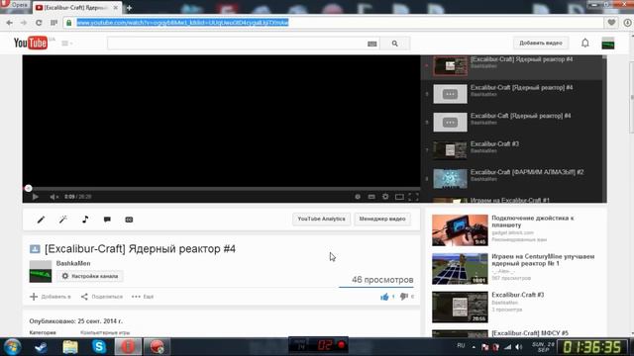This screenshot has height=356, width=634.
Task: Open the Opera menu button
Action: [16, 5]
